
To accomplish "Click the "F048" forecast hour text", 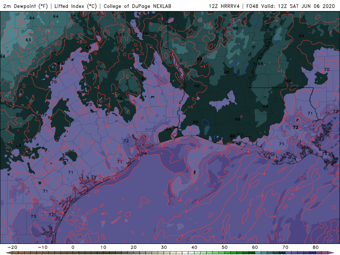I will click(252, 6).
